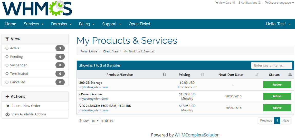Click Active status of cPanel License

tap(277, 96)
